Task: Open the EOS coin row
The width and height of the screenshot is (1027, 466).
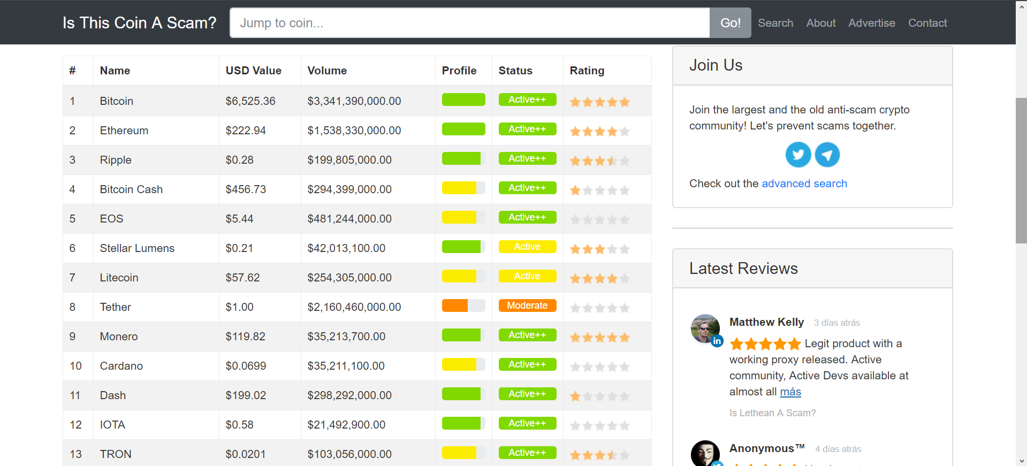Action: pyautogui.click(x=357, y=219)
